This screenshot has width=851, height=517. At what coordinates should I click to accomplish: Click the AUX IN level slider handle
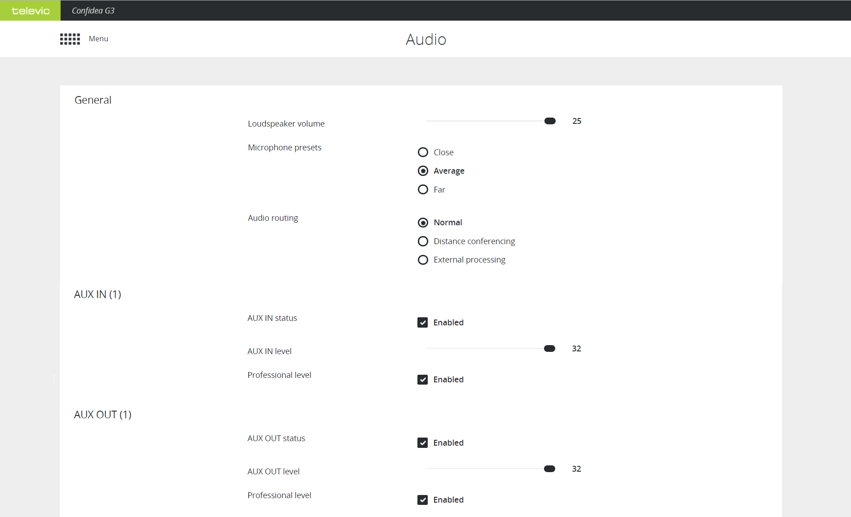pyautogui.click(x=549, y=349)
